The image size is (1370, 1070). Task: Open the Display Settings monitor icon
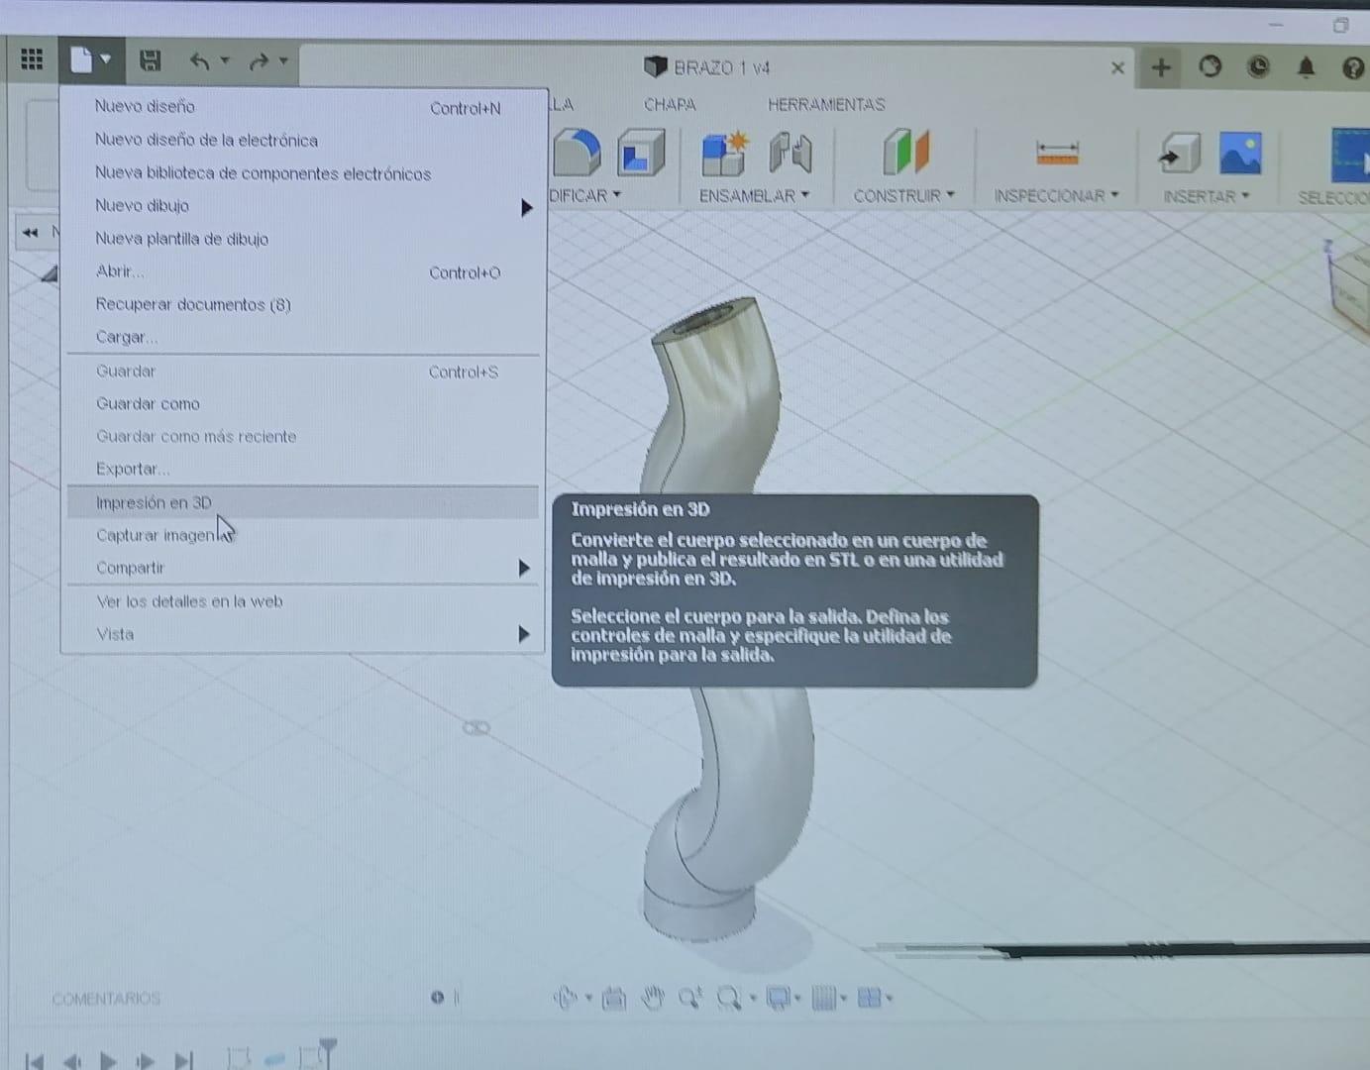coord(779,998)
